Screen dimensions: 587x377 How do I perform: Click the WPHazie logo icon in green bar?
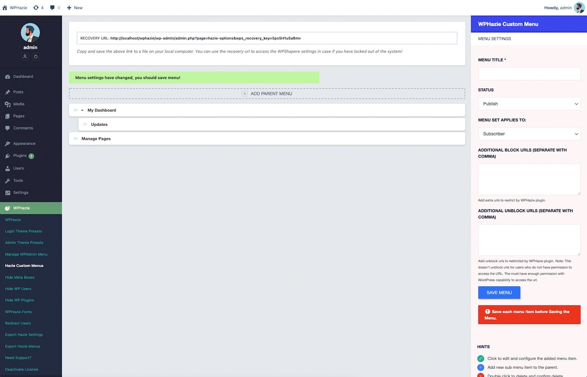(x=7, y=208)
